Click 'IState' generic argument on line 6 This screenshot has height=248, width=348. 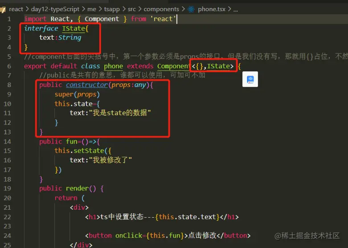(x=218, y=66)
